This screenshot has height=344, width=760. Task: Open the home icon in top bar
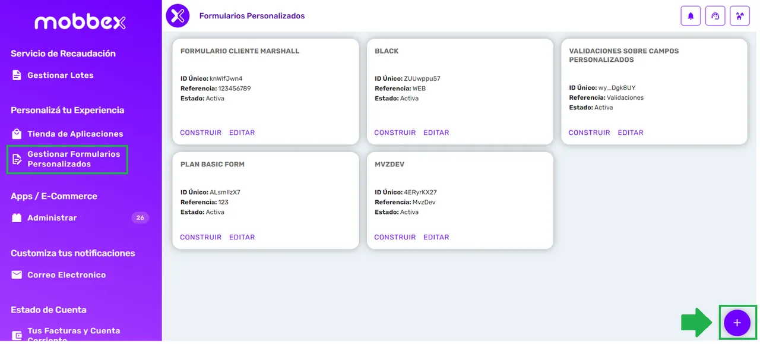pyautogui.click(x=740, y=15)
